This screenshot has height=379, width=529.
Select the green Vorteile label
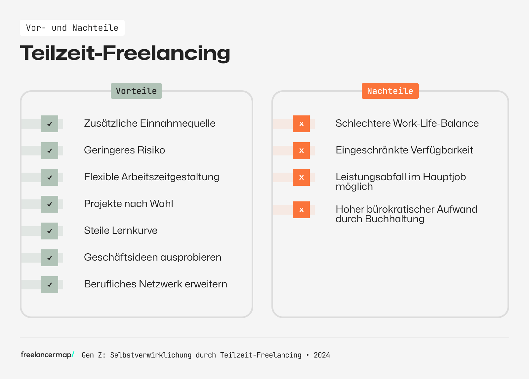[x=136, y=91]
